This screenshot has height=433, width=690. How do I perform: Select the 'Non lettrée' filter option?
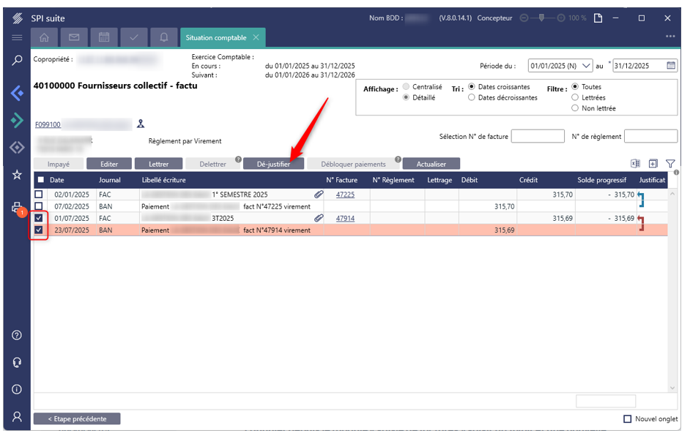[x=575, y=108]
